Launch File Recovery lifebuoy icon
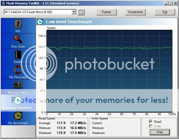 pyautogui.click(x=18, y=70)
